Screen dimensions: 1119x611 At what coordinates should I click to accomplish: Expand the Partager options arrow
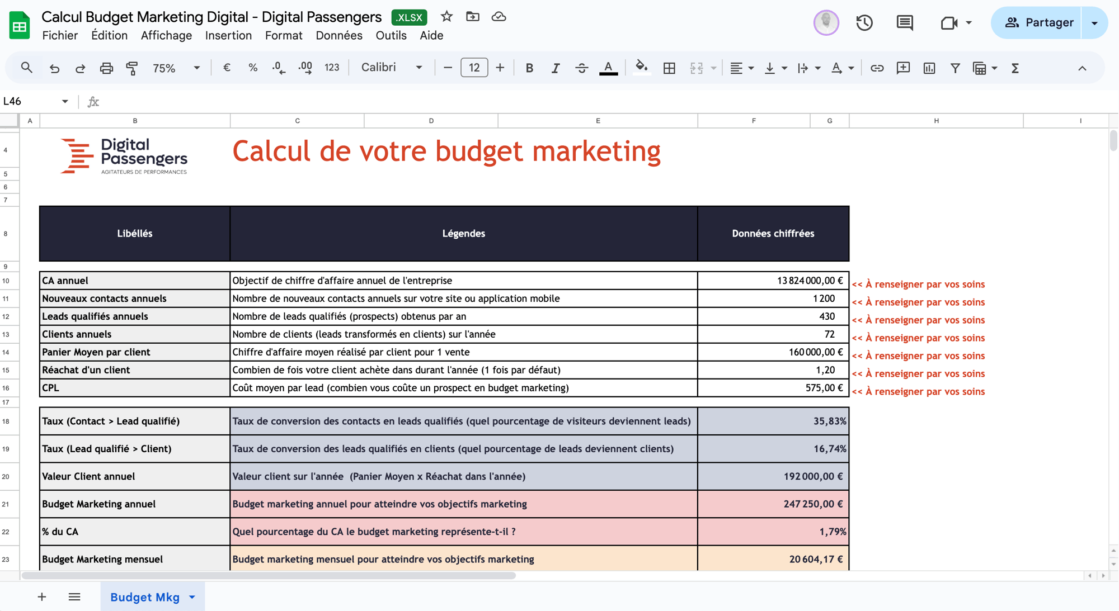point(1094,23)
